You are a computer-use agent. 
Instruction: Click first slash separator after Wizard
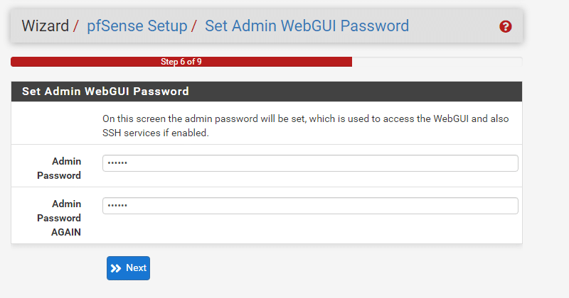[x=76, y=26]
